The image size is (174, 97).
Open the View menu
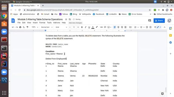click(x=29, y=23)
